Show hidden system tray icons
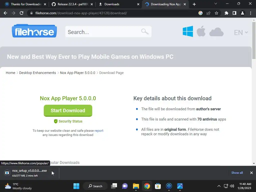This screenshot has width=256, height=192. tap(219, 186)
